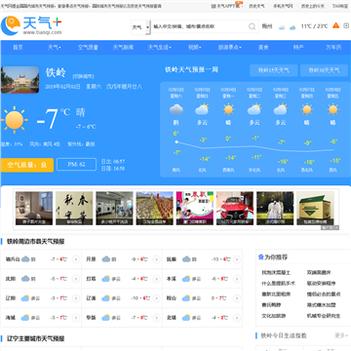
Task: Open the 文化加旅游 recommended link
Action: coord(274,316)
